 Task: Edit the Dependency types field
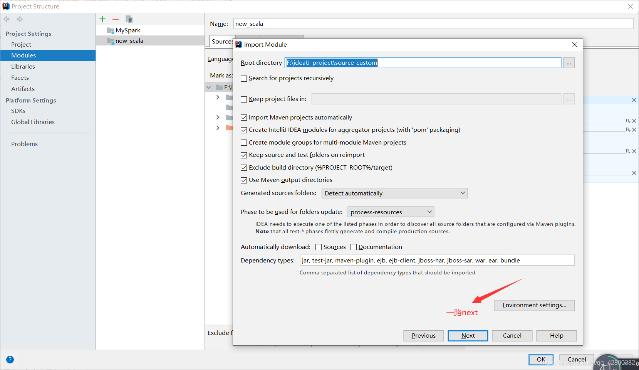[437, 261]
